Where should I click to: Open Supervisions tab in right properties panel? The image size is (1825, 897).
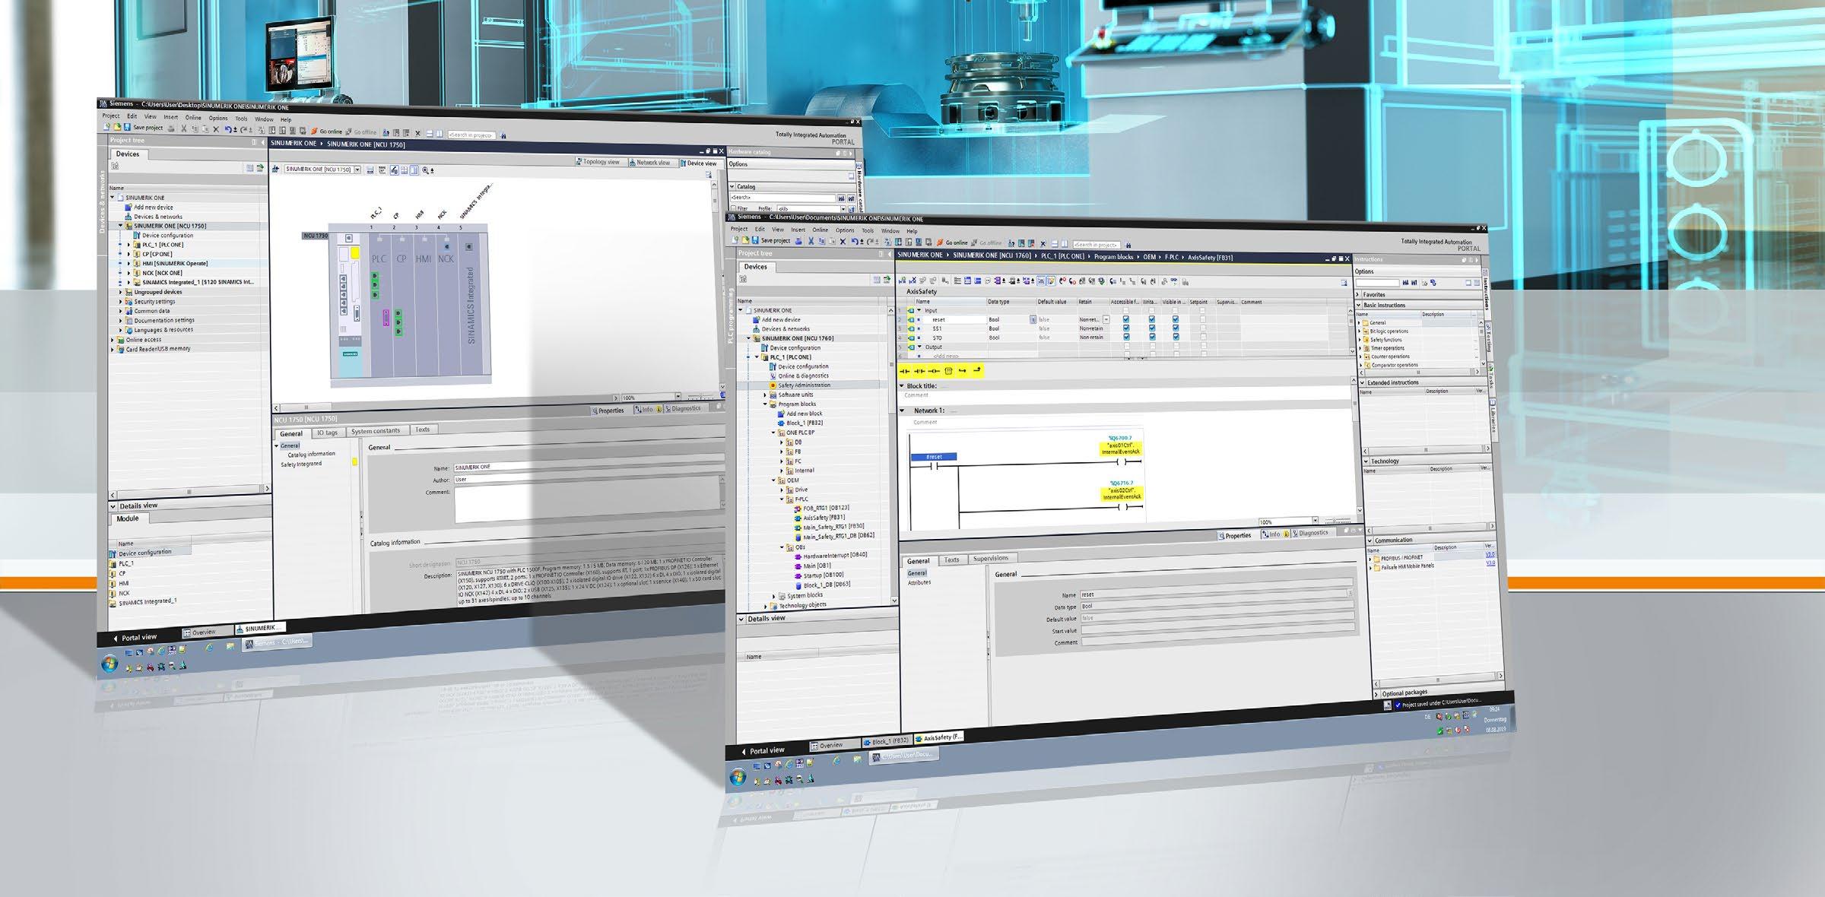(x=991, y=558)
